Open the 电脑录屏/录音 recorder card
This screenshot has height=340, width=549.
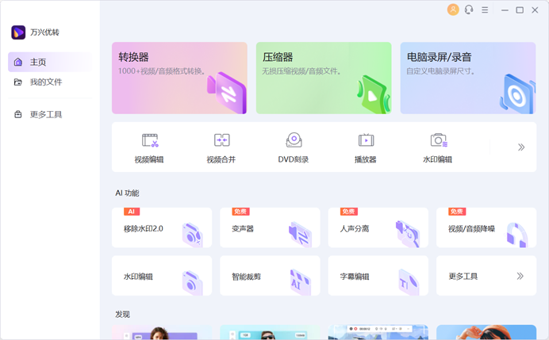click(468, 78)
